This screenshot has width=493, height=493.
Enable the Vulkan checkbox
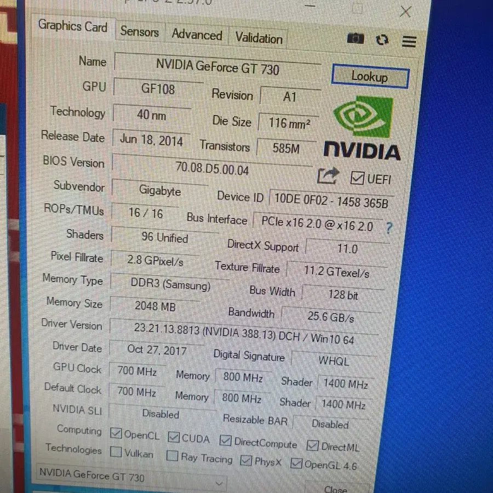tap(116, 452)
